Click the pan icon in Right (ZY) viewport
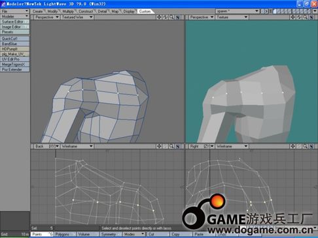Image resolution: width=318 pixels, height=238 pixels. pos(292,146)
